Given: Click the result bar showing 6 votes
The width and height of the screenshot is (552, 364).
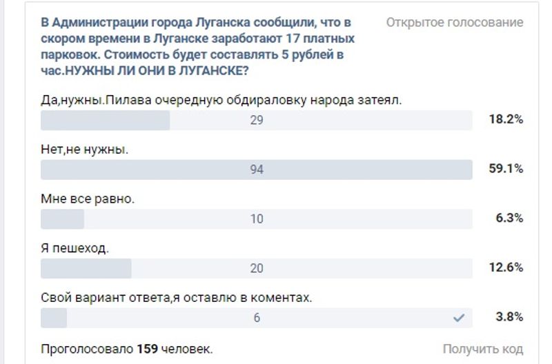Looking at the screenshot, I should pos(257,318).
